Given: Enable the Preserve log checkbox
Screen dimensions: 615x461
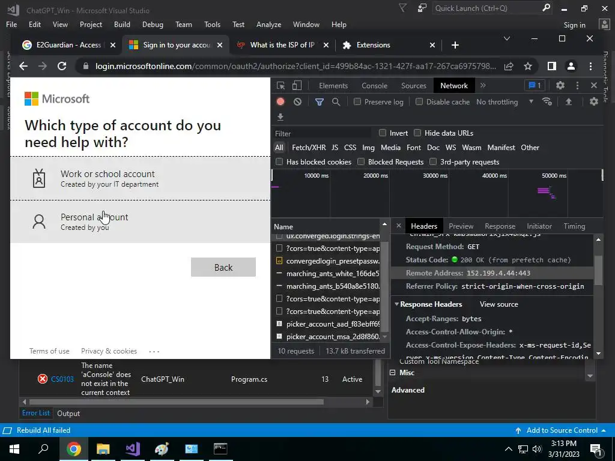Looking at the screenshot, I should pos(357,101).
